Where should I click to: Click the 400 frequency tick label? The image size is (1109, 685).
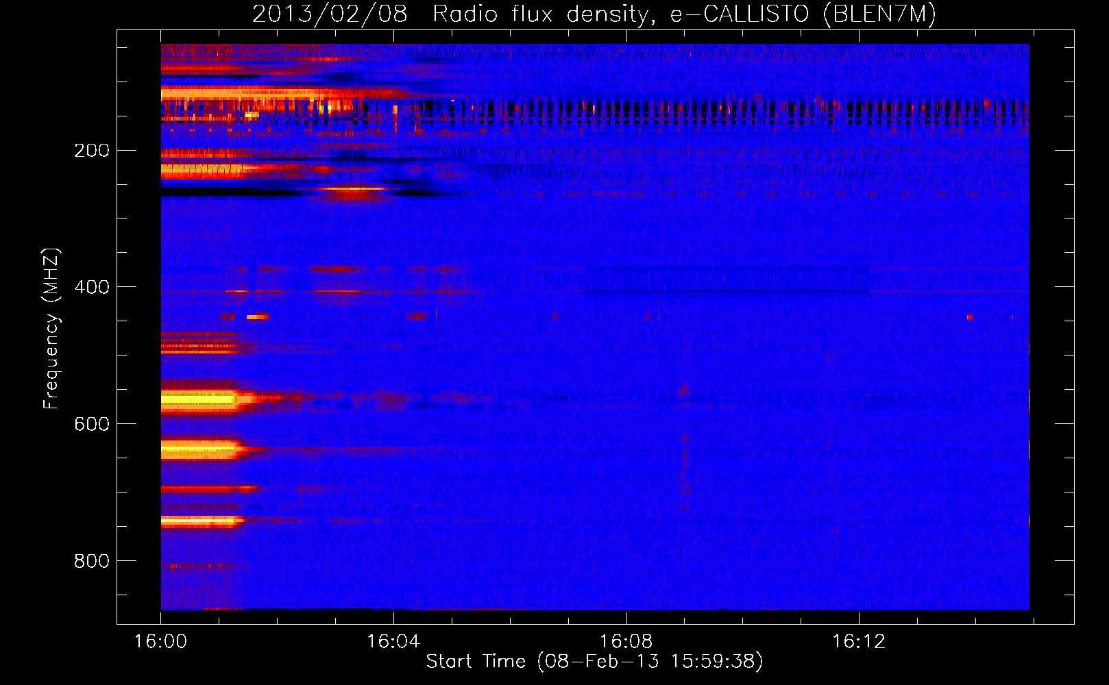tap(92, 287)
